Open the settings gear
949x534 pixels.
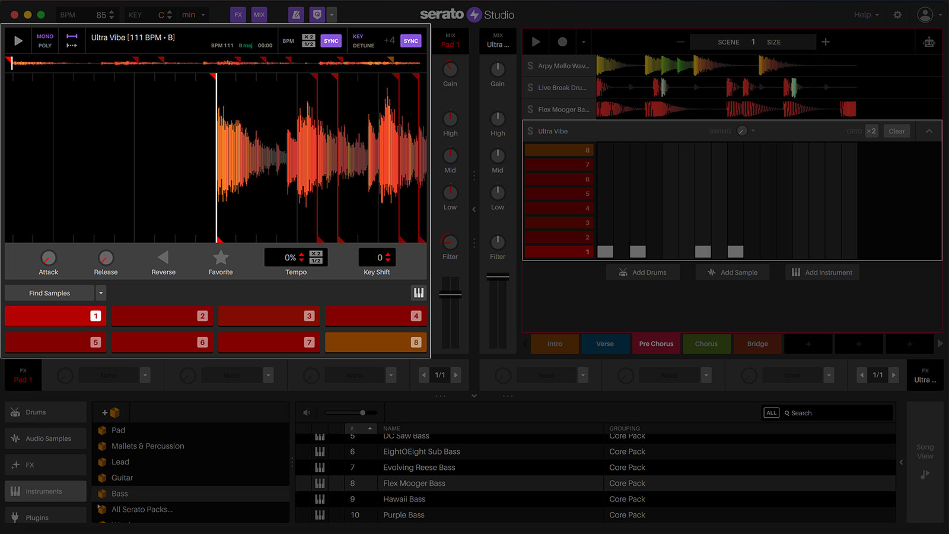tap(897, 15)
